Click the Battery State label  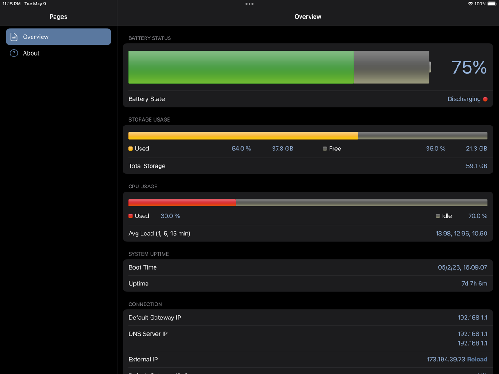coord(146,99)
